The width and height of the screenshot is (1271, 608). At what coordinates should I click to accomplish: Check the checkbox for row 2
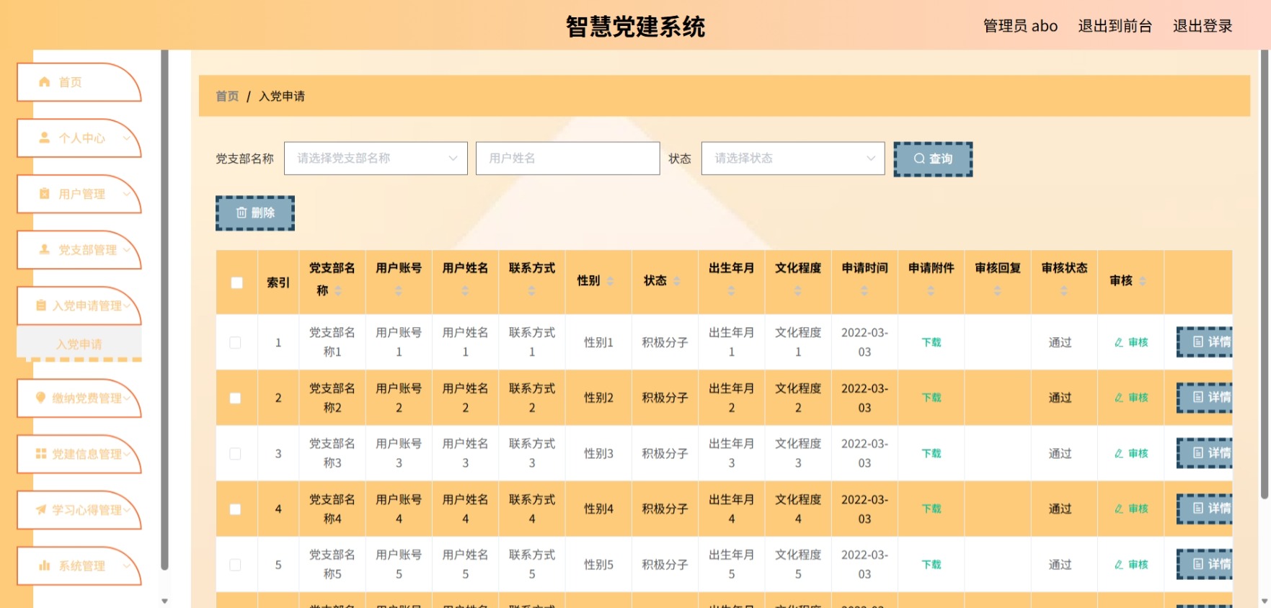click(x=235, y=398)
